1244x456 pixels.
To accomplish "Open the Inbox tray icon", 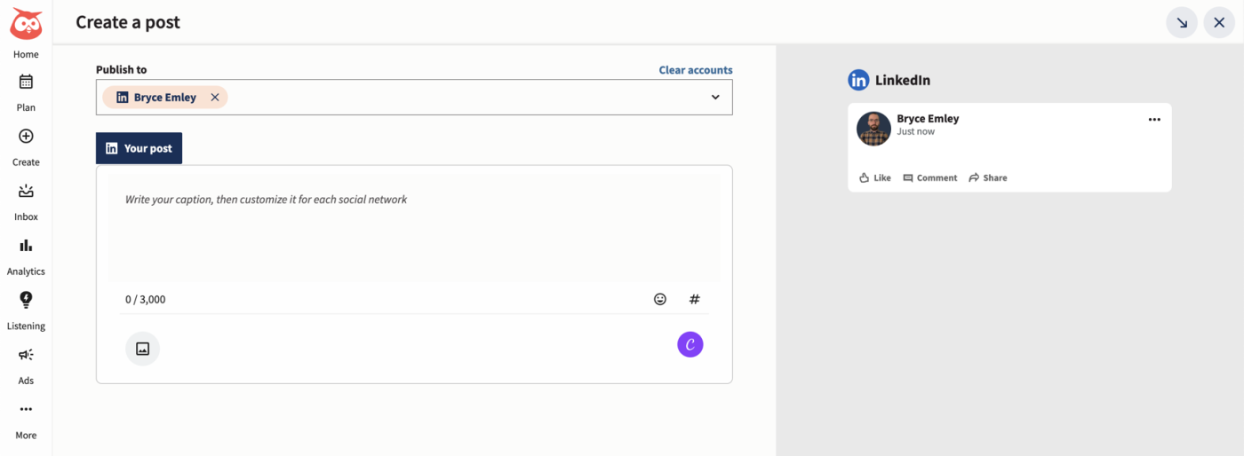I will click(x=26, y=191).
